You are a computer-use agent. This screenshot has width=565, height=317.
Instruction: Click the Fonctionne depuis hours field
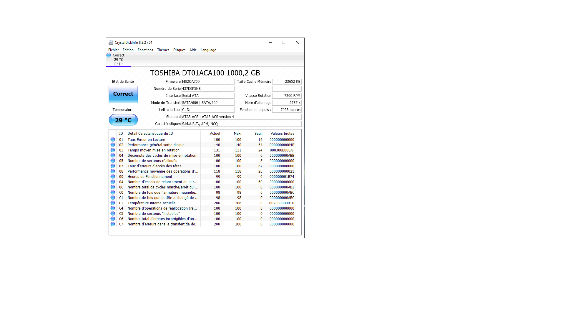click(287, 110)
